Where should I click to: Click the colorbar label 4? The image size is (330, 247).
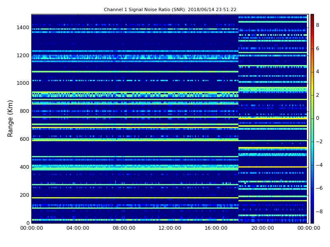coord(318,72)
